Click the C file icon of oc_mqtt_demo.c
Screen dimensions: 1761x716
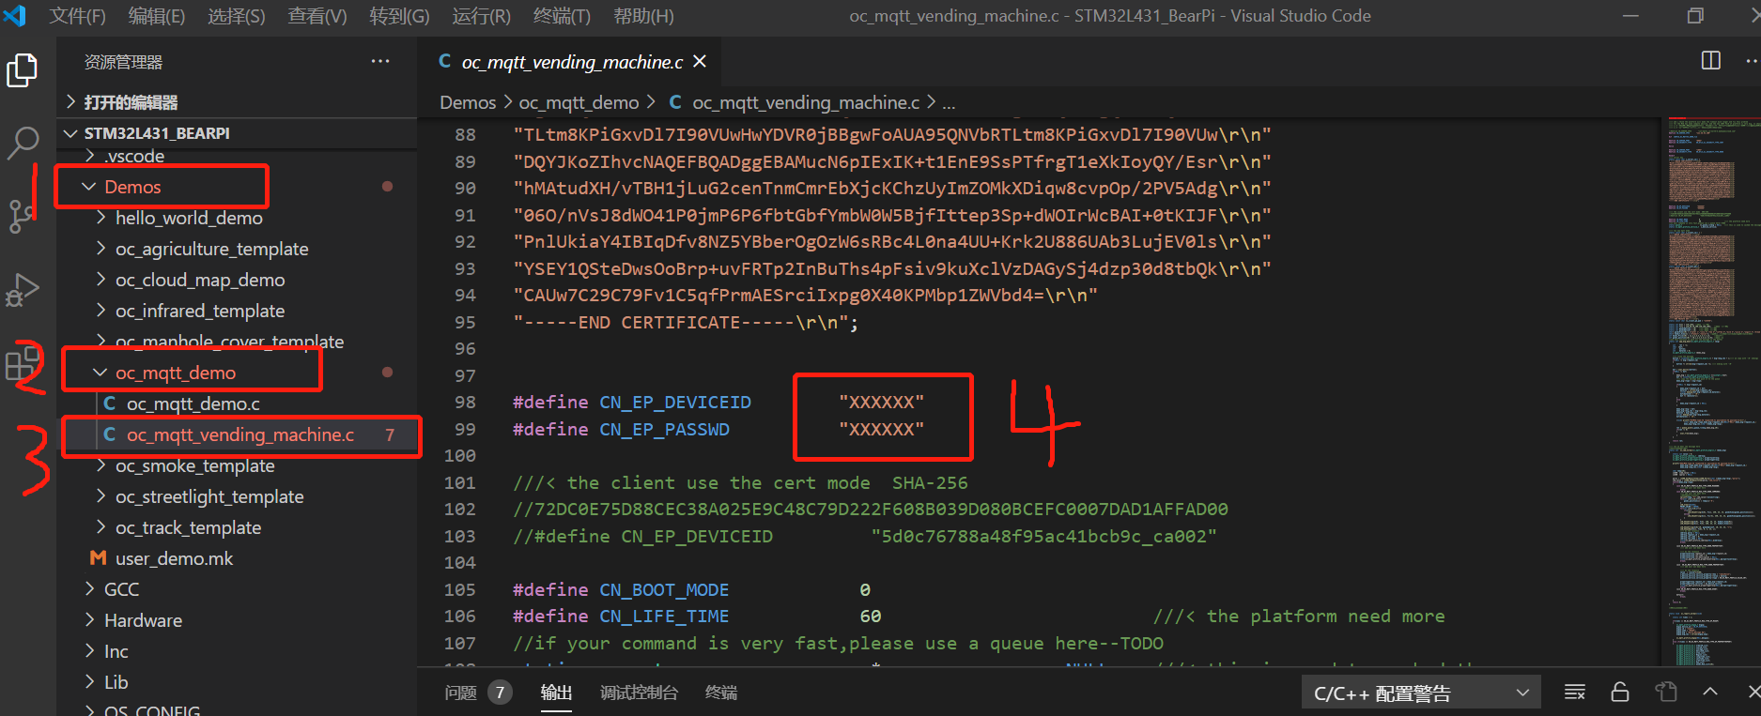click(110, 404)
